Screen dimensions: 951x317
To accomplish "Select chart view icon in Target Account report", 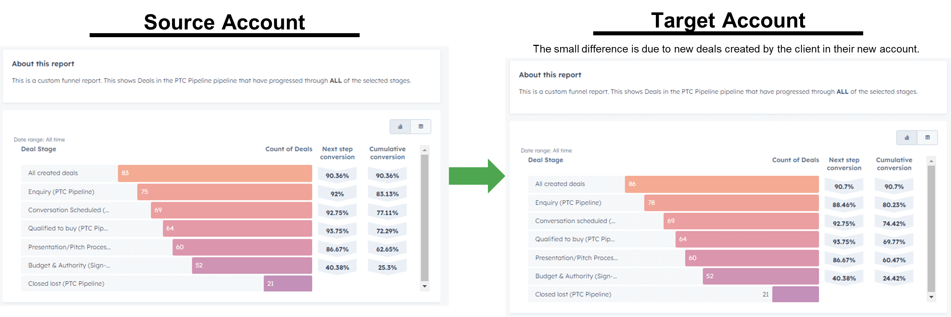I will click(907, 138).
